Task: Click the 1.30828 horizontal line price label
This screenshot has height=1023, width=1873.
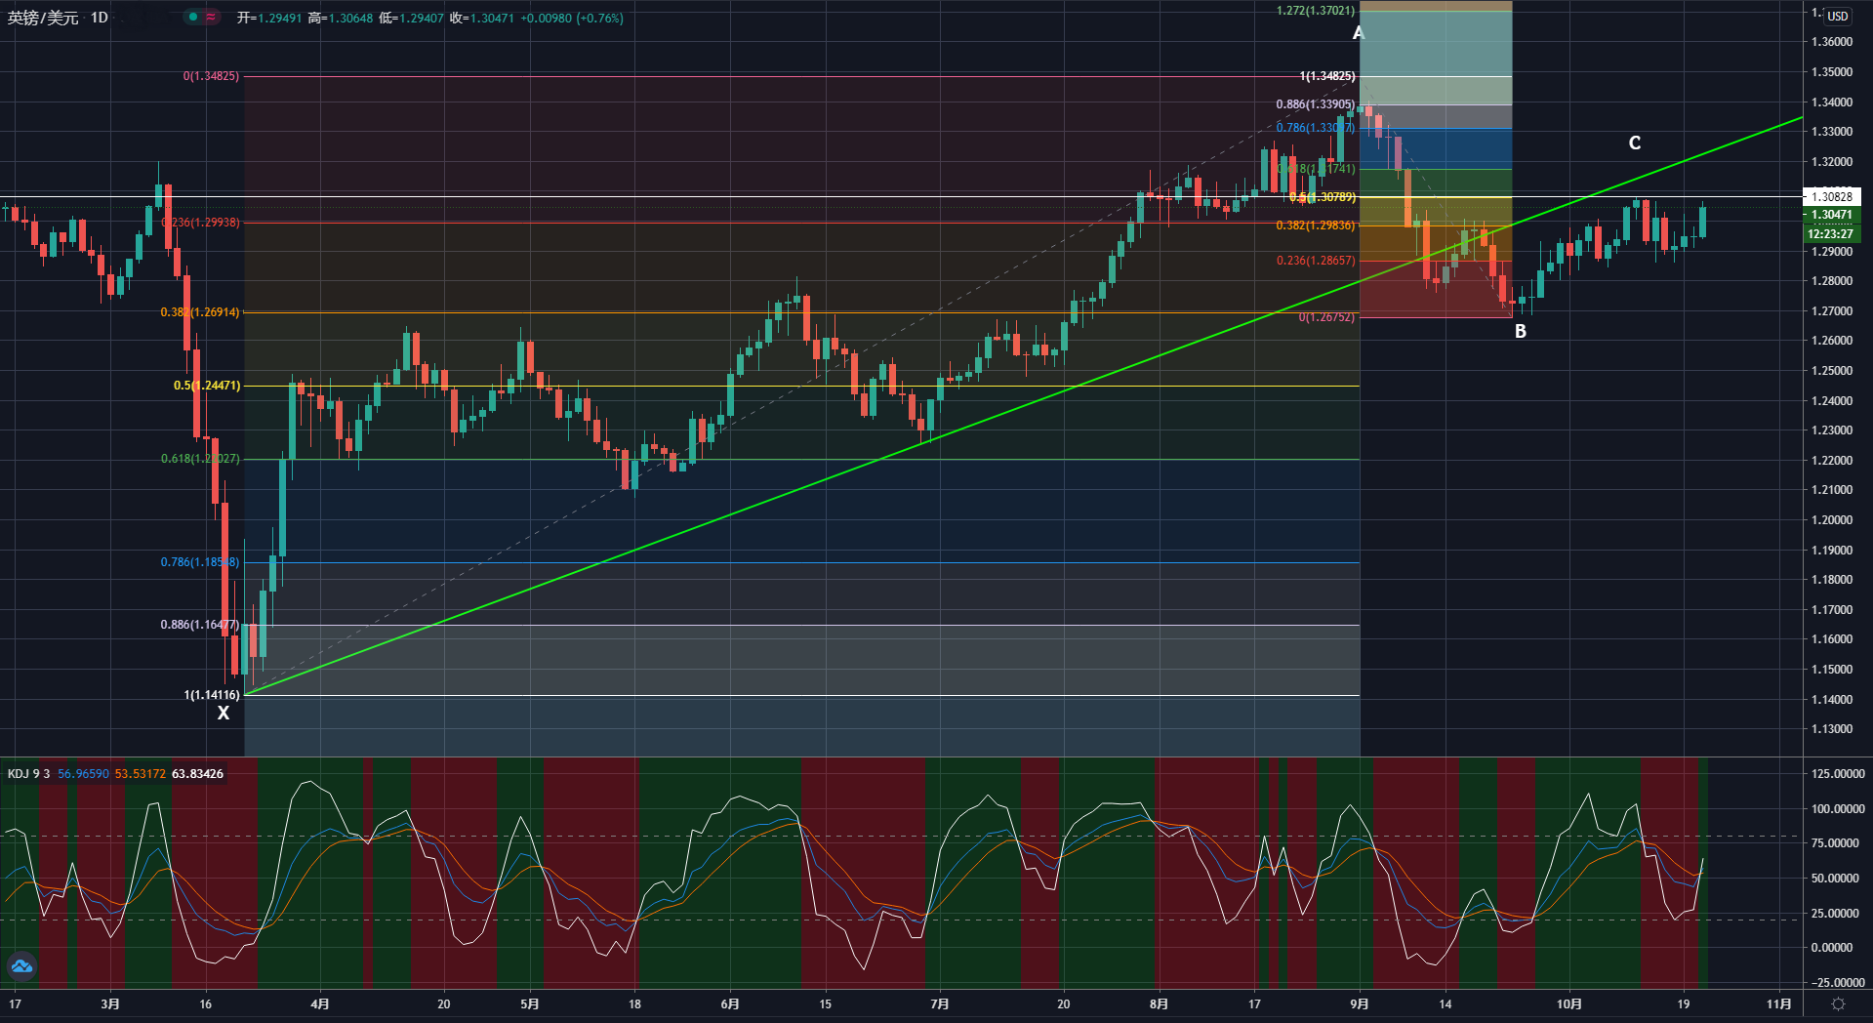Action: tap(1831, 197)
